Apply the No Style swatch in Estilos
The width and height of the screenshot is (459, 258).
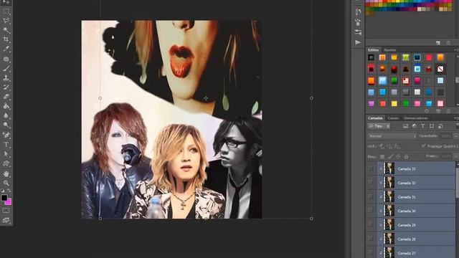[440, 69]
